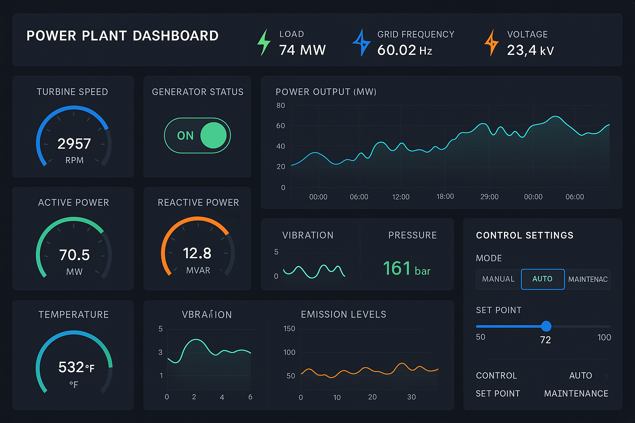The height and width of the screenshot is (423, 635).
Task: Expand the Control AUTO chevron arrow
Action: 607,376
